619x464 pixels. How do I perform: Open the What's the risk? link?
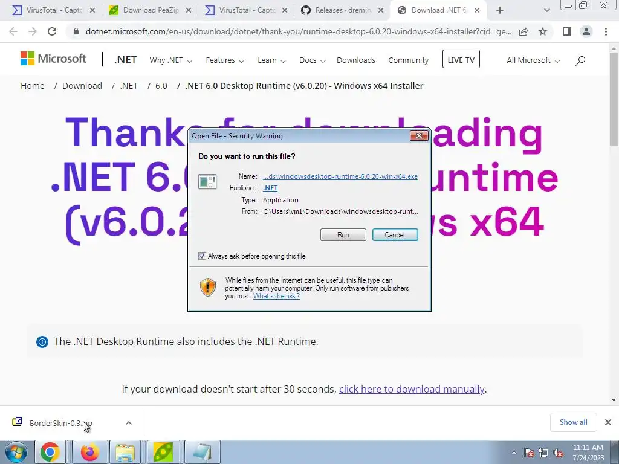[x=276, y=296]
